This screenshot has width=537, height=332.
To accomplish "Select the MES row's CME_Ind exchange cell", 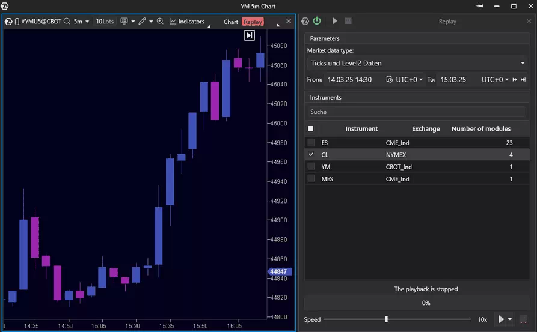I will [397, 179].
